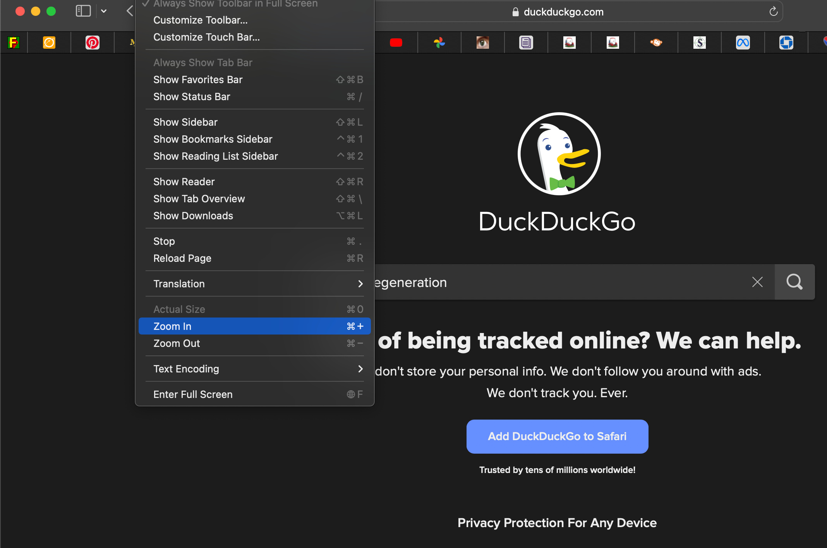Click the X to clear the search field

[757, 282]
